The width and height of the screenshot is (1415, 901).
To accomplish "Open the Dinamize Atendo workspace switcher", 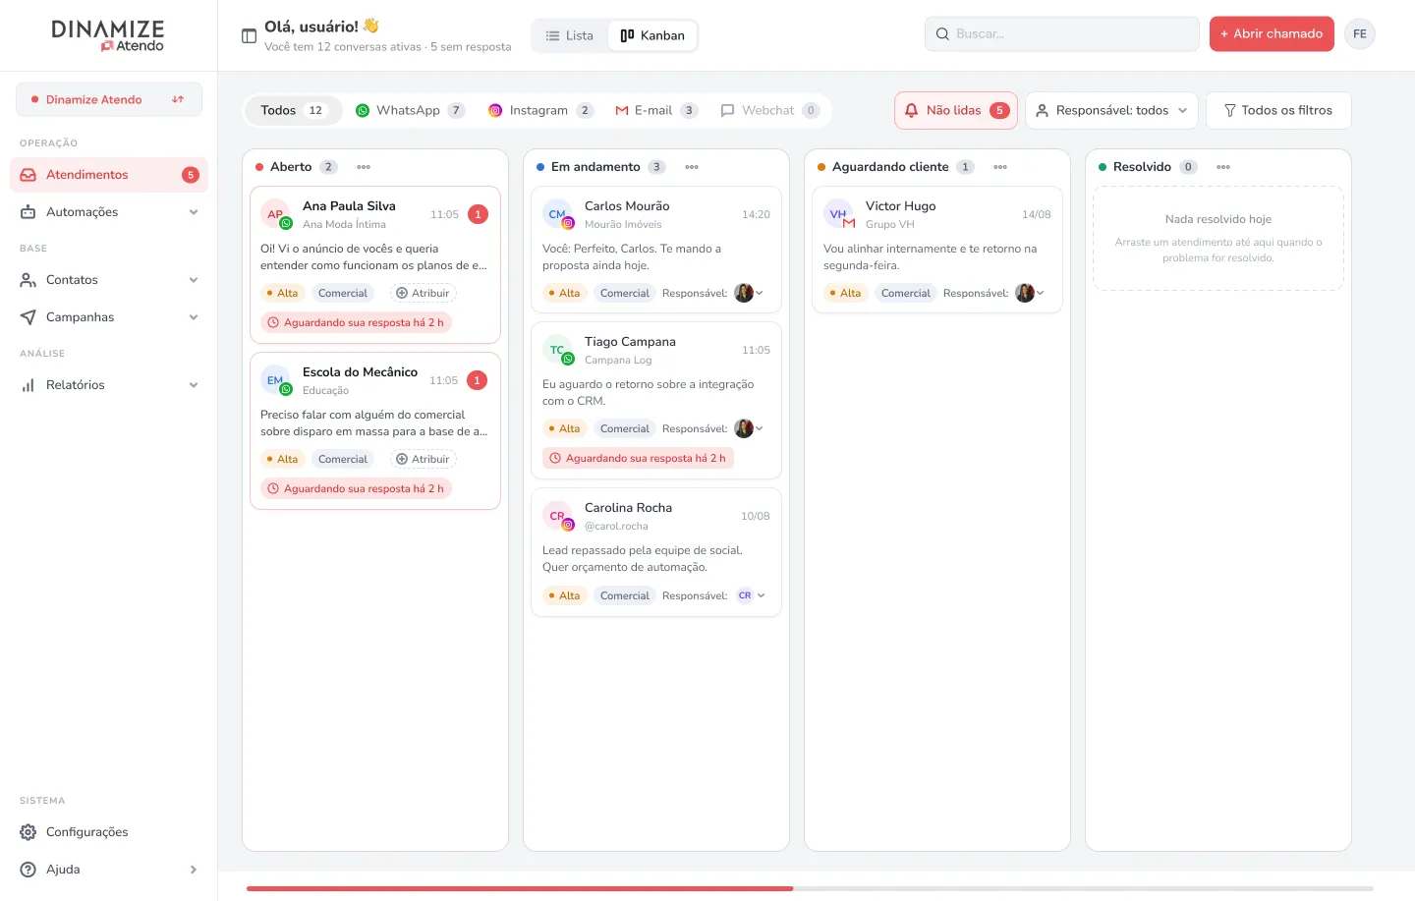I will pyautogui.click(x=109, y=99).
